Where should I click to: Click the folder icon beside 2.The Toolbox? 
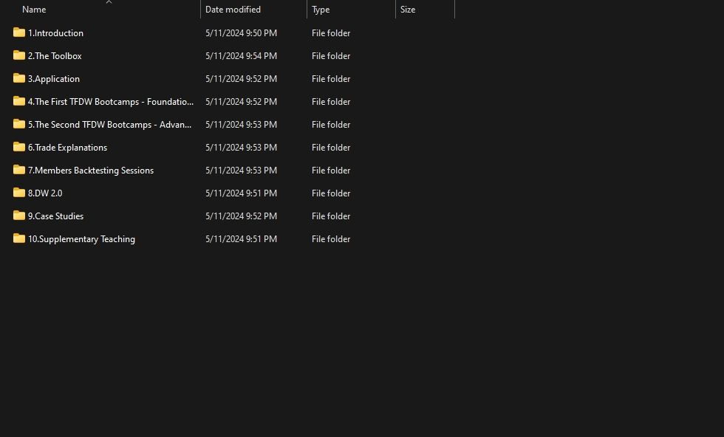pyautogui.click(x=19, y=55)
